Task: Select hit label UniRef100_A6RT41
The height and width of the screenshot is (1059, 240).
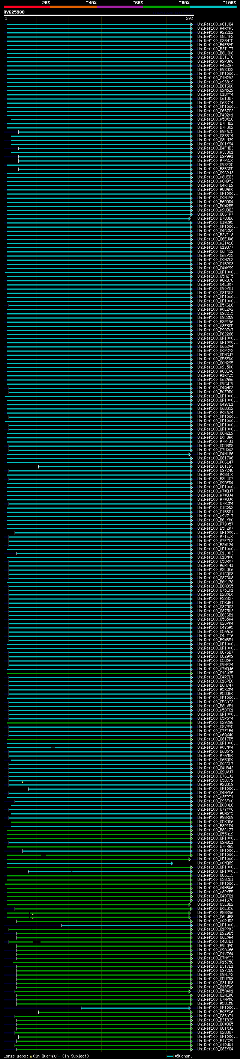Action: [x=215, y=565]
